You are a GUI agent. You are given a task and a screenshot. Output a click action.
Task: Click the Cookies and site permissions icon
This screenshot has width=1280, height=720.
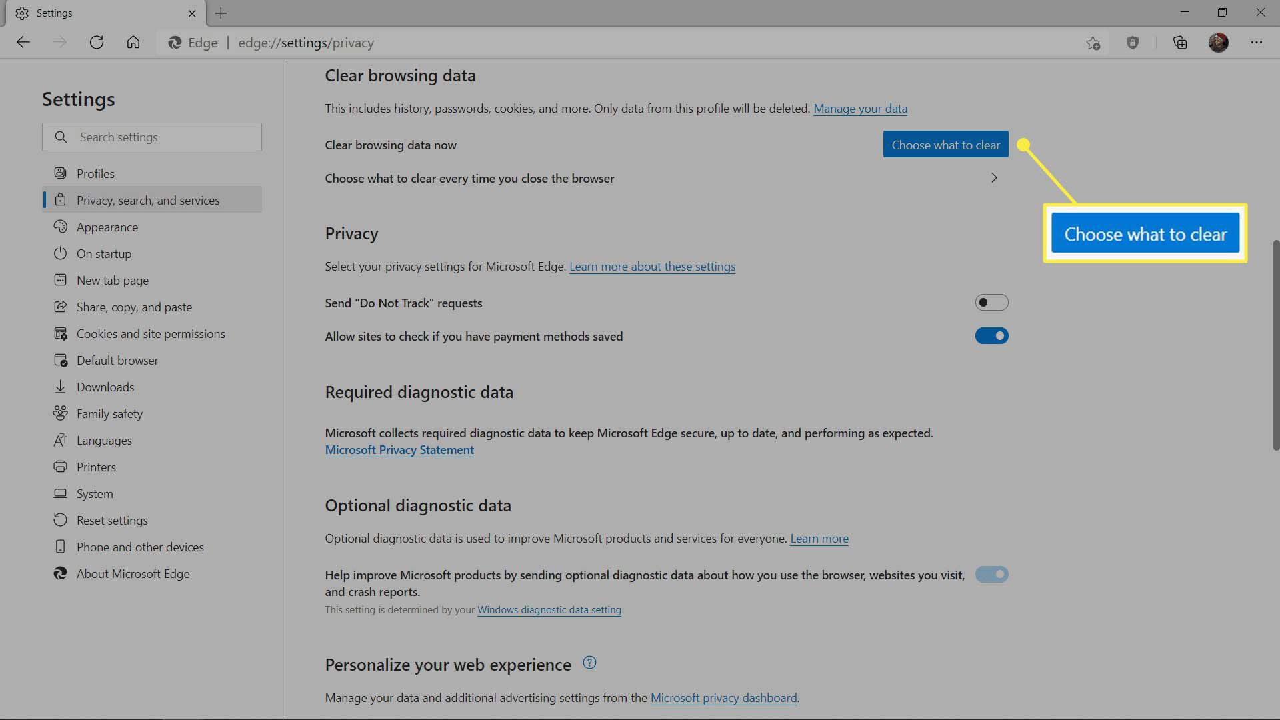point(60,333)
